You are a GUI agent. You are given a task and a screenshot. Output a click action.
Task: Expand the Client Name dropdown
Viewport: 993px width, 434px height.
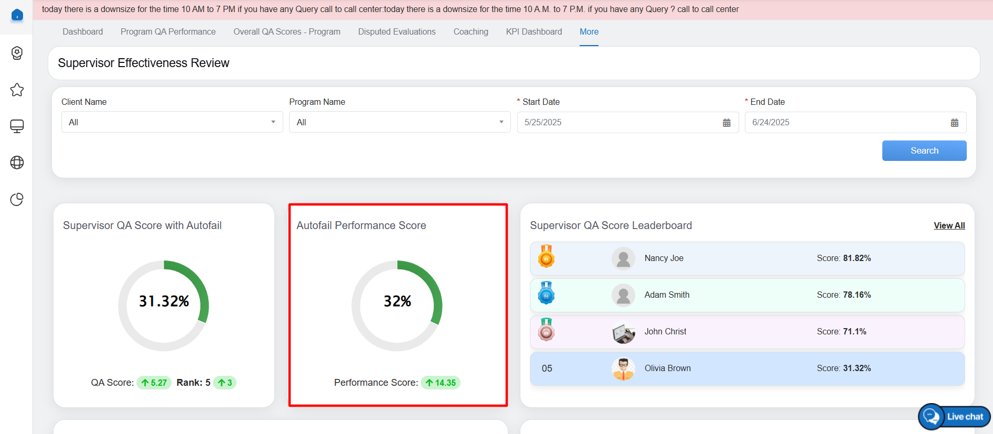coord(172,122)
